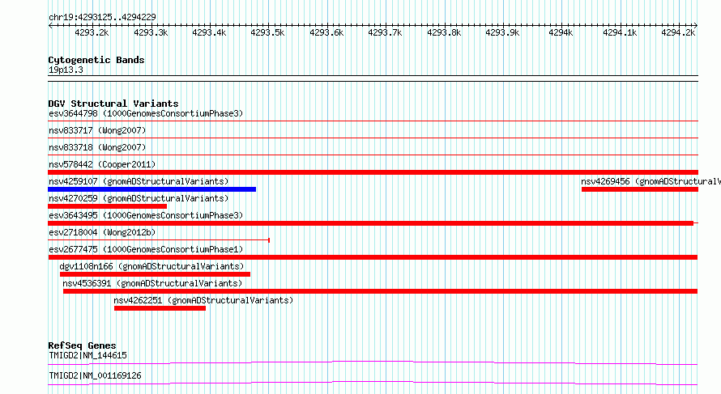This screenshot has height=394, width=721.
Task: Click the red bar under esv2677475
Action: pyautogui.click(x=373, y=257)
